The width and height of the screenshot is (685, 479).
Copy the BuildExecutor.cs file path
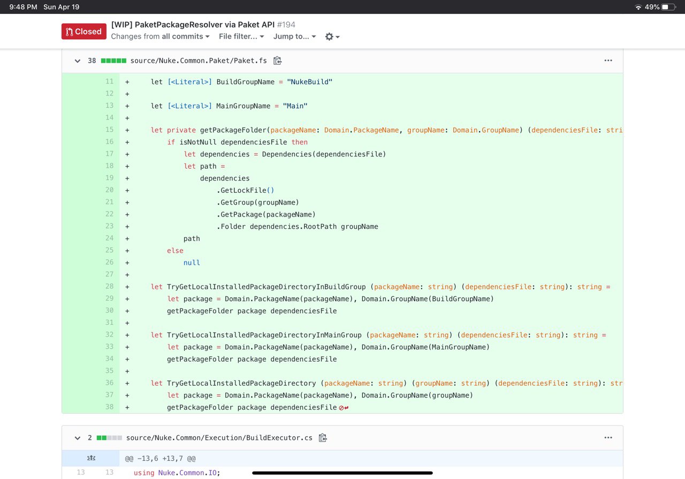pyautogui.click(x=323, y=438)
